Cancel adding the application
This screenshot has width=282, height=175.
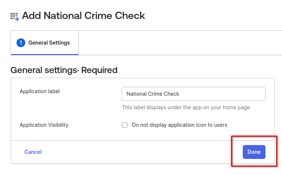click(x=33, y=152)
